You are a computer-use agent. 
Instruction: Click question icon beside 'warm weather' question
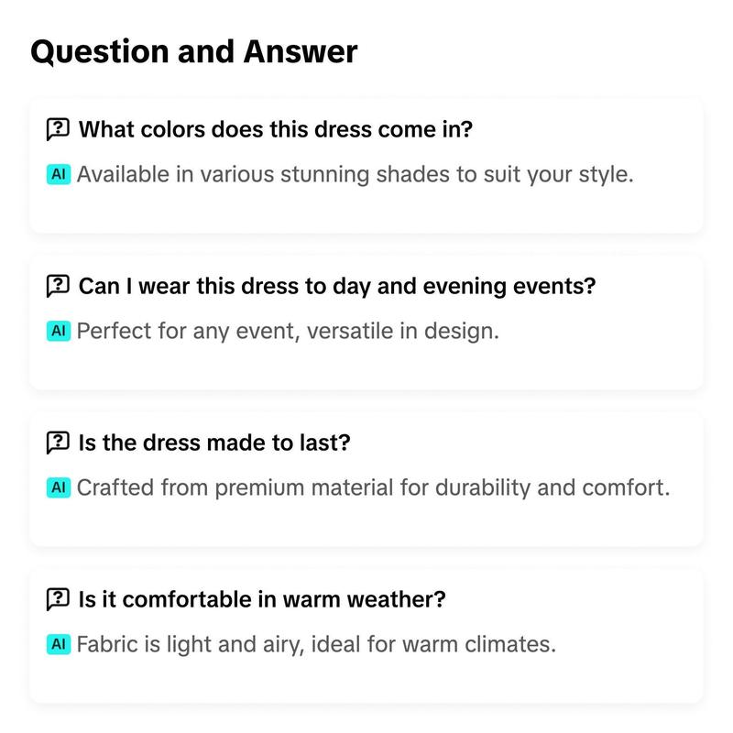click(x=58, y=599)
